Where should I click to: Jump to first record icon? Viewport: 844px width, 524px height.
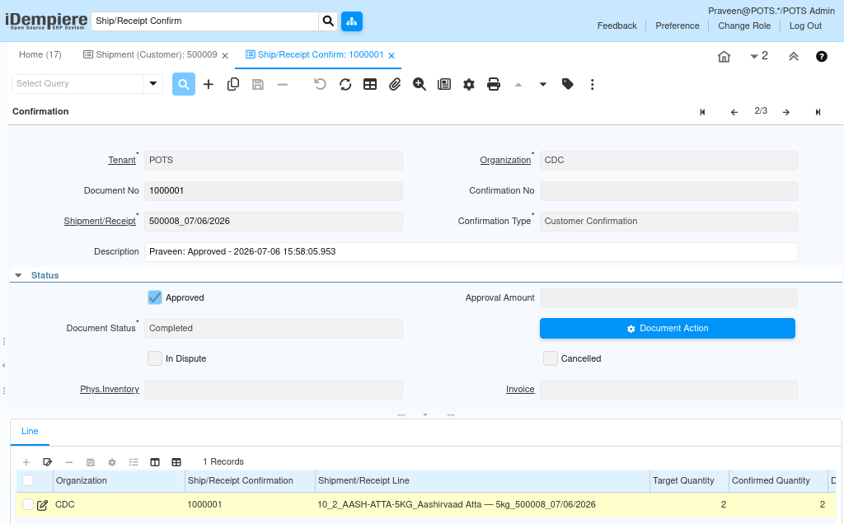[x=702, y=112]
